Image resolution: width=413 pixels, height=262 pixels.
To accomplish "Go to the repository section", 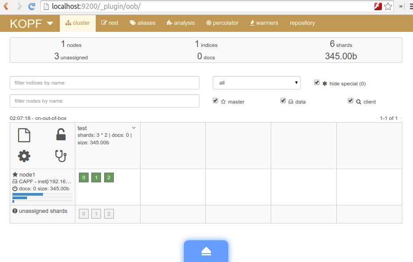I will pos(302,23).
